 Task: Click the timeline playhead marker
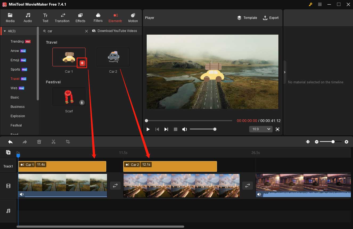click(x=18, y=155)
